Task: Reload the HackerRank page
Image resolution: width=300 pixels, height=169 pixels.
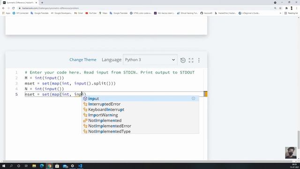Action: (x=14, y=8)
